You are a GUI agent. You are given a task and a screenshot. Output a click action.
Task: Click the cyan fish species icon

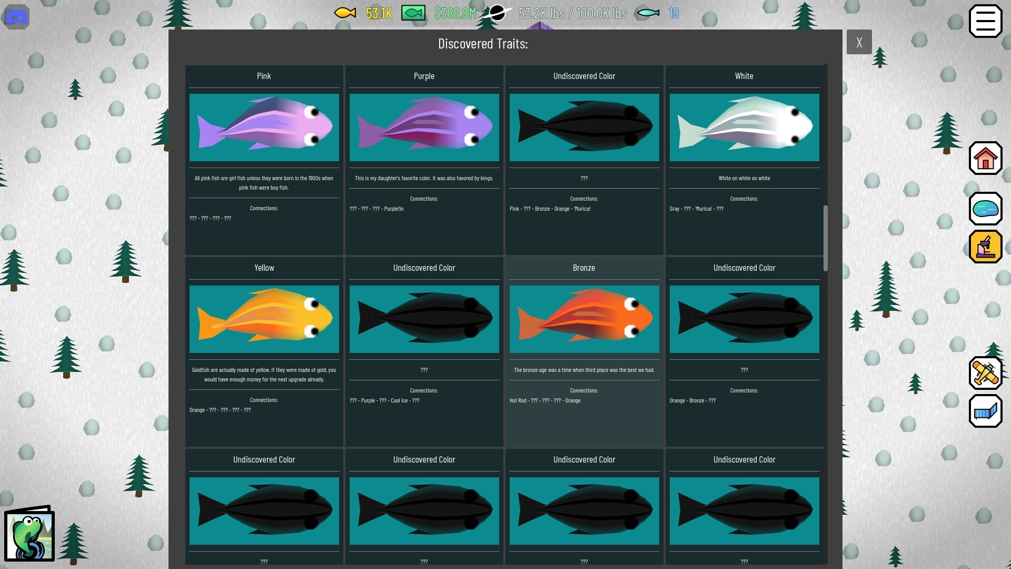[x=648, y=13]
